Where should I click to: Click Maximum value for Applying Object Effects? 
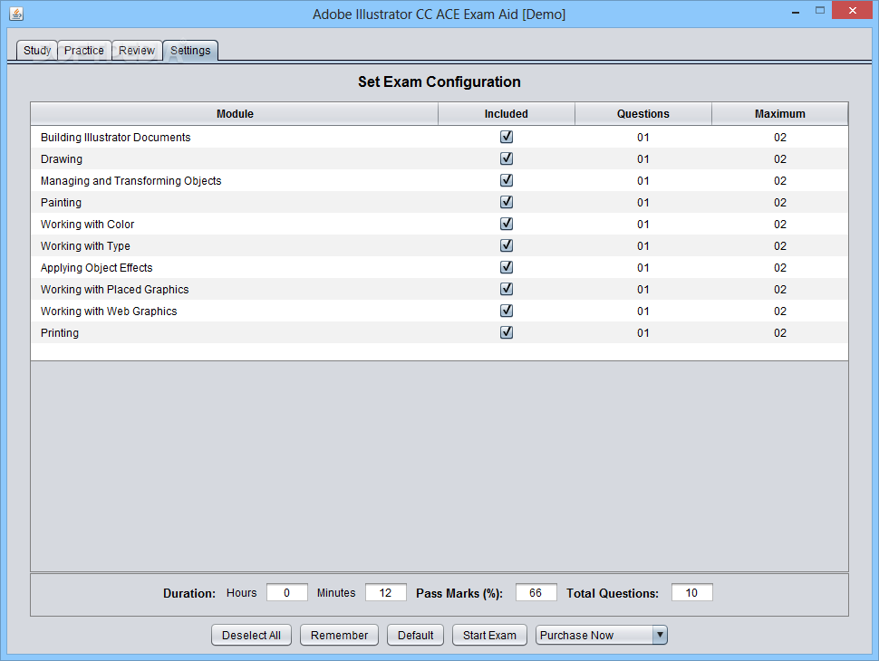click(x=780, y=268)
